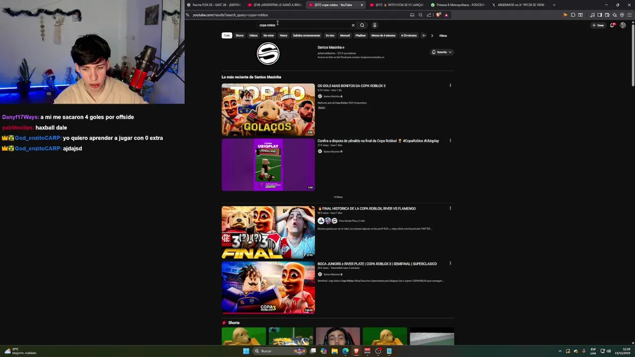Open a new browser tab
Viewport: 635px width, 357px height.
[x=554, y=5]
